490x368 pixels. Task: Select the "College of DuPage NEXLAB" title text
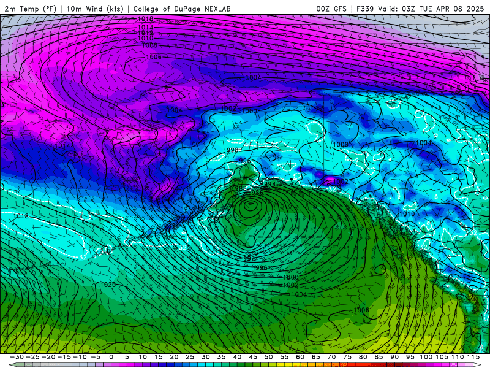pos(182,9)
